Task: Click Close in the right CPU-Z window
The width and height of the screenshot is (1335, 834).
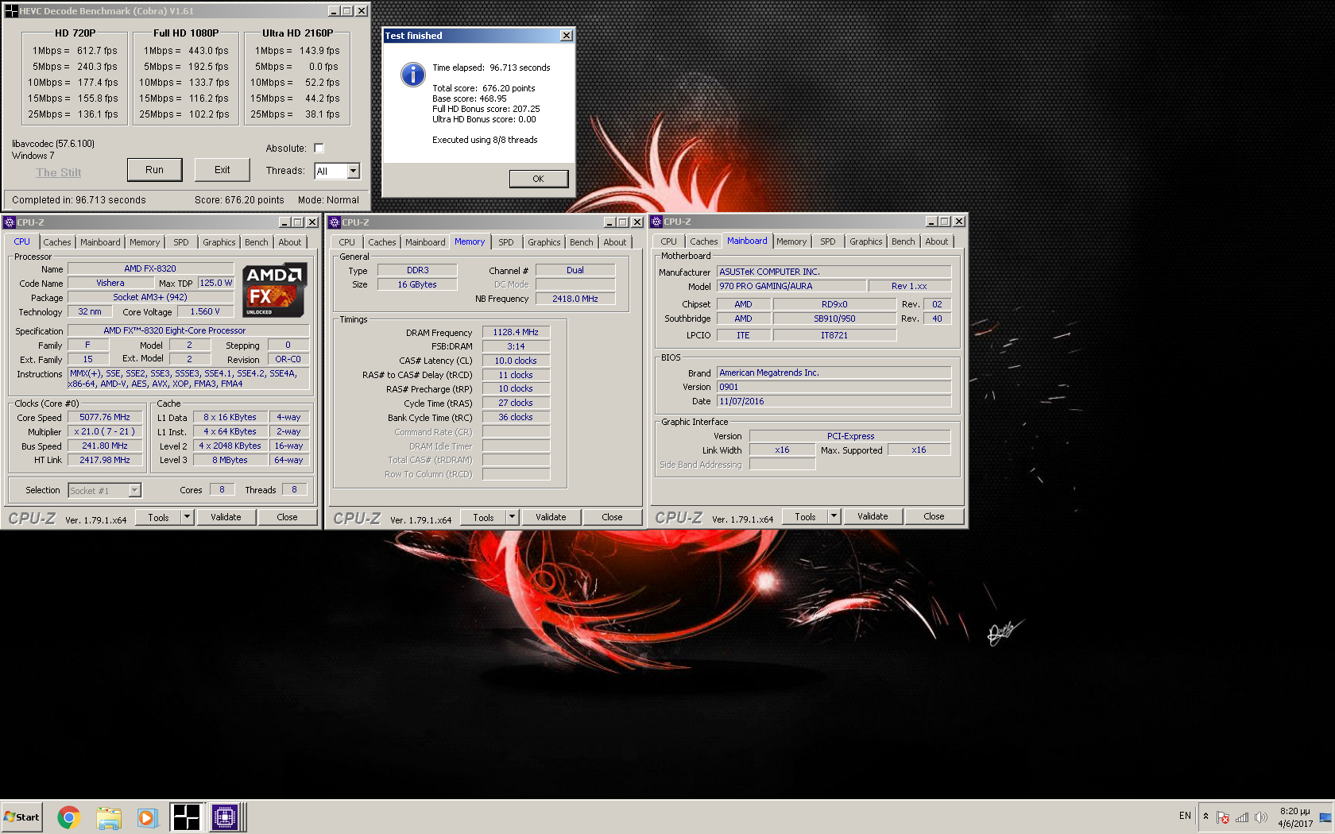Action: click(934, 516)
